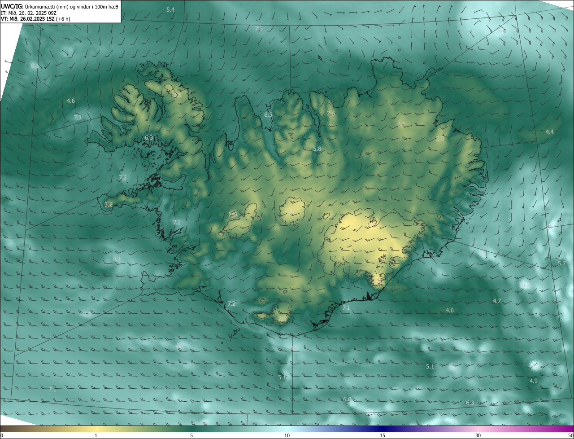Click the title line 'UWC/IG: Úrkomumætti (mm) og vindur'
Viewport: 574px width, 439px height.
tap(60, 6)
